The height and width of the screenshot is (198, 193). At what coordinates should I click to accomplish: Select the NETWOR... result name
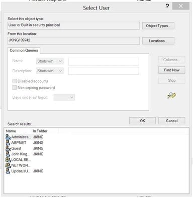point(21,165)
